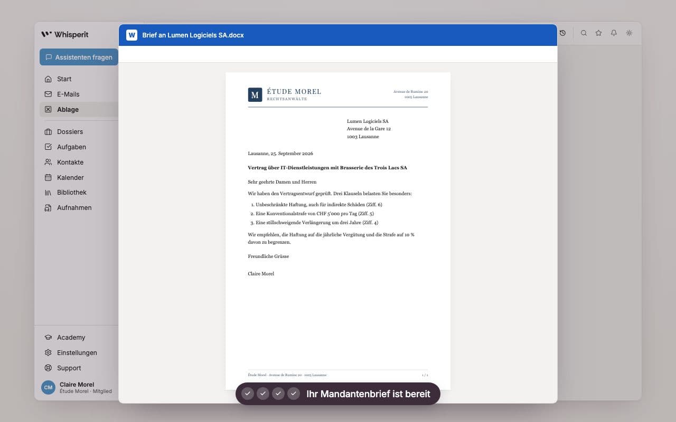
Task: Click the gear icon beside Einstellungen
Action: (x=48, y=353)
